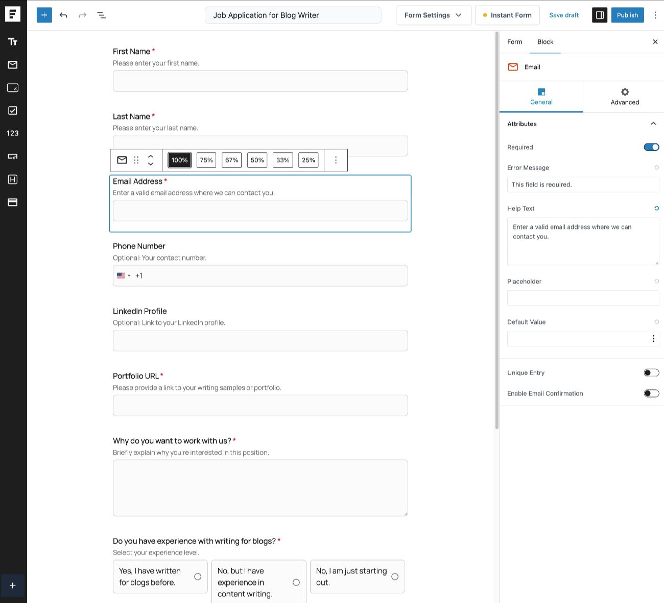Click the Publish button

(x=627, y=15)
